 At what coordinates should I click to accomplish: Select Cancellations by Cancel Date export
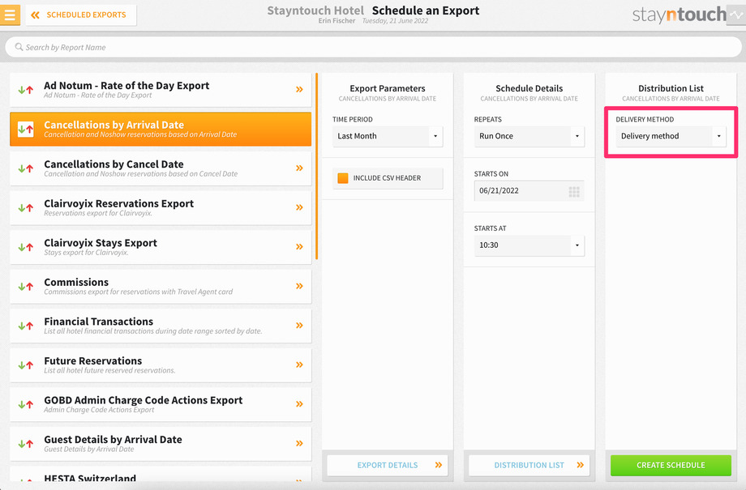pyautogui.click(x=161, y=168)
